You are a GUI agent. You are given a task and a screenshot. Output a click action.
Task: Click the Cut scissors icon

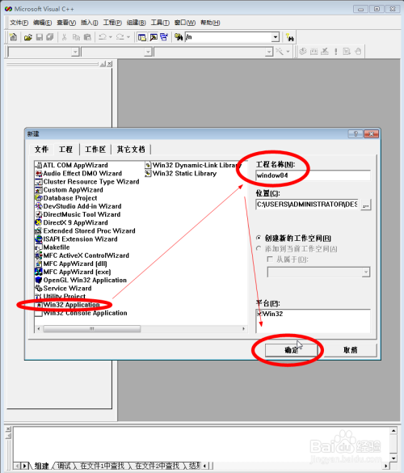[64, 37]
